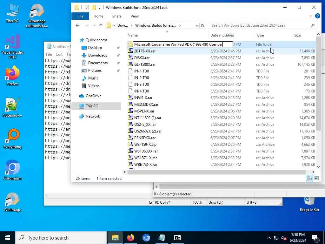Click the Notepad taskbar icon
325x244 pixels.
(162, 238)
